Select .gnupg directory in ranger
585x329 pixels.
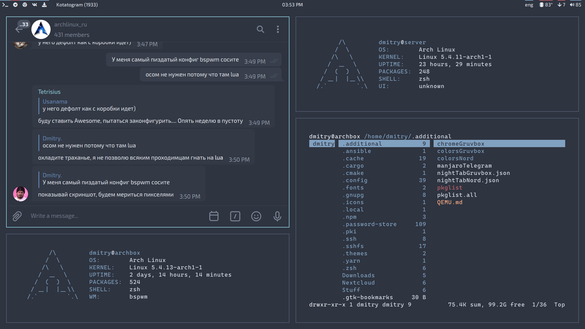(x=384, y=195)
